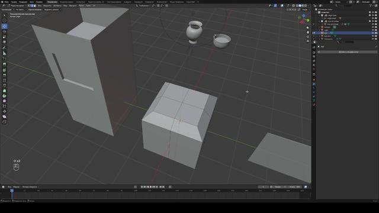Click the Scene name field in top bar
This screenshot has height=213, width=379.
(341, 2)
